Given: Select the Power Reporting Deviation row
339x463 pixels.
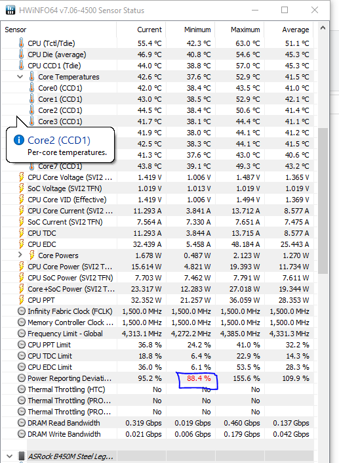Looking at the screenshot, I should coord(157,378).
